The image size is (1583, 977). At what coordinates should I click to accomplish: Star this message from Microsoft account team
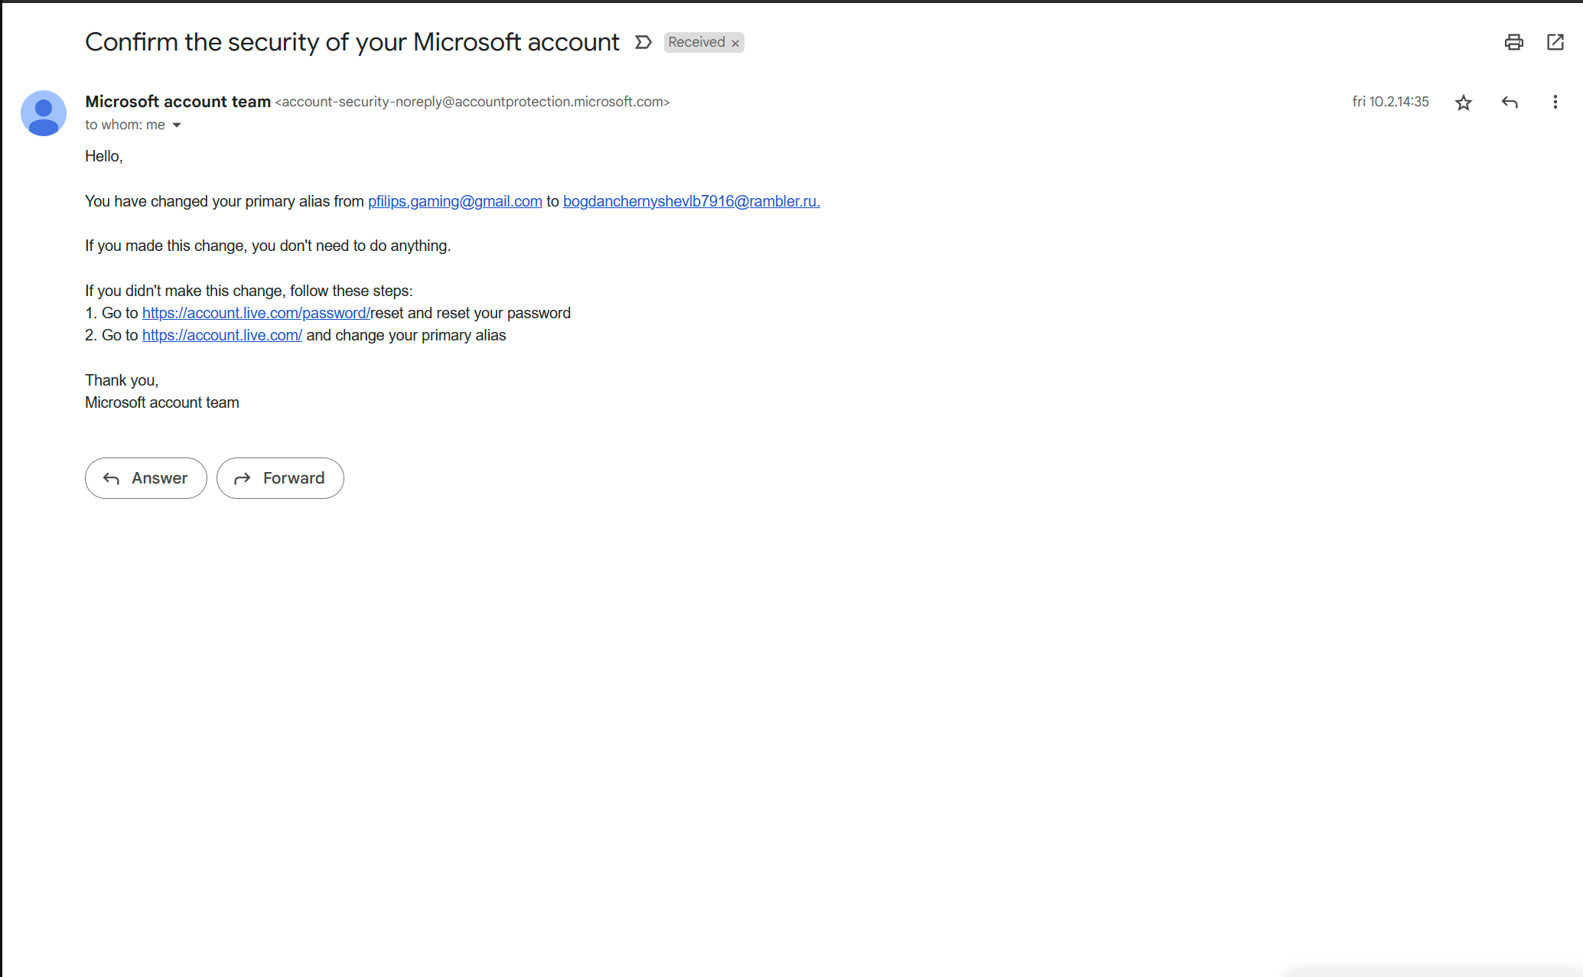[x=1464, y=103]
